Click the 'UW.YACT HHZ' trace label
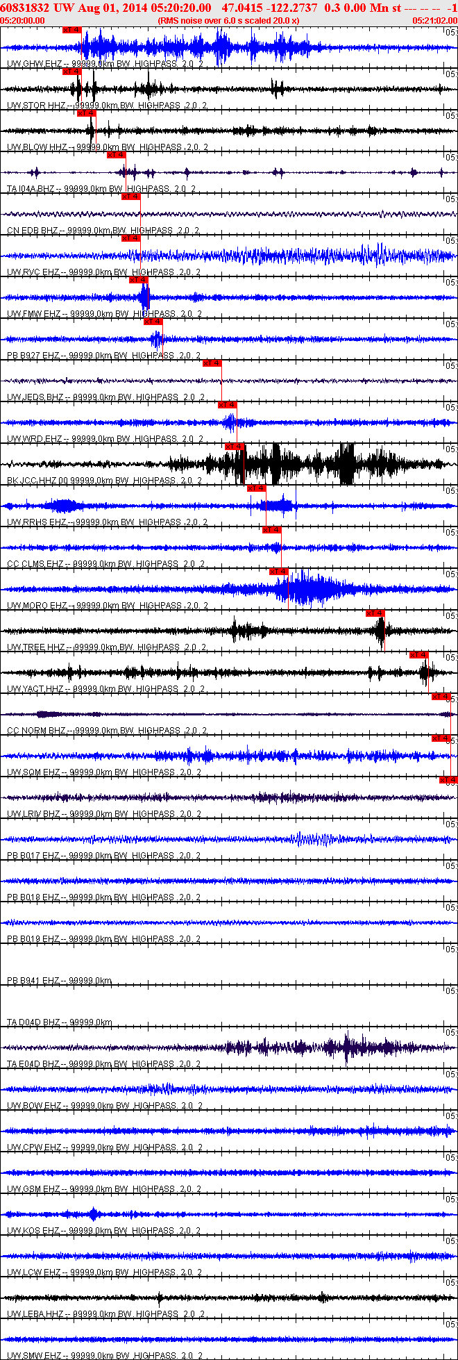The height and width of the screenshot is (1360, 458). point(36,689)
